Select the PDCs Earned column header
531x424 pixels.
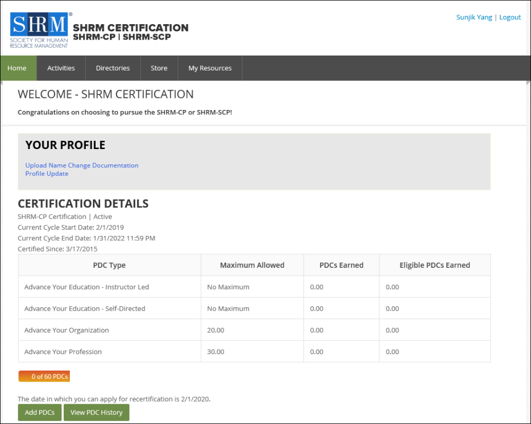(x=341, y=265)
